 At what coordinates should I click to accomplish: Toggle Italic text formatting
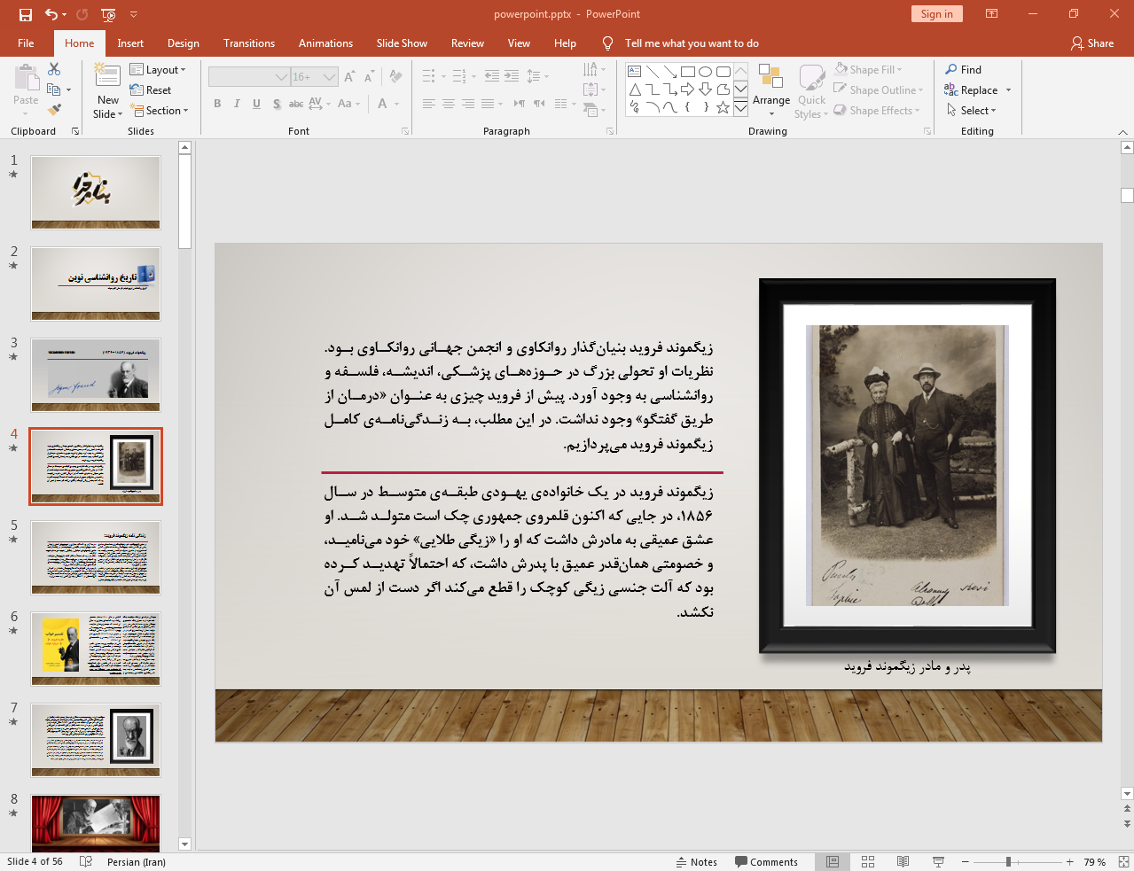pyautogui.click(x=237, y=104)
